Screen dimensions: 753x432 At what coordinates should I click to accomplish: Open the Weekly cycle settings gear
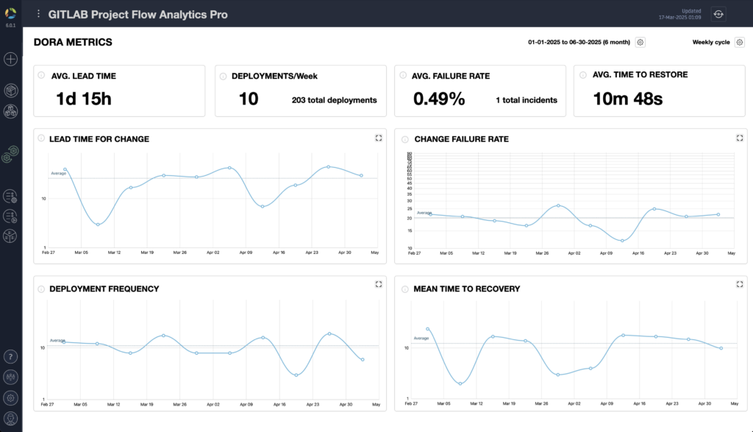tap(740, 43)
